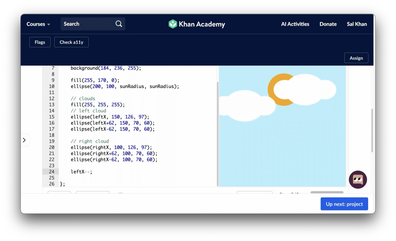The image size is (396, 241).
Task: Go to the Khan Academy home logo
Action: tap(197, 24)
